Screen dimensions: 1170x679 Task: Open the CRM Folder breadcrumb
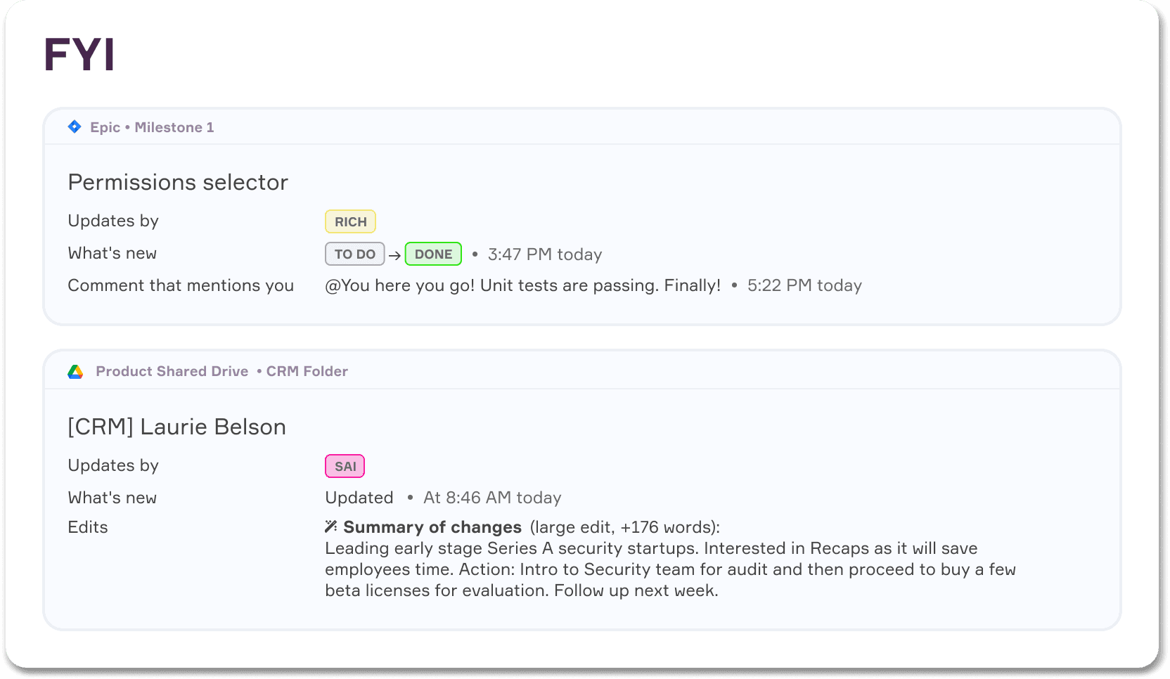pos(307,371)
